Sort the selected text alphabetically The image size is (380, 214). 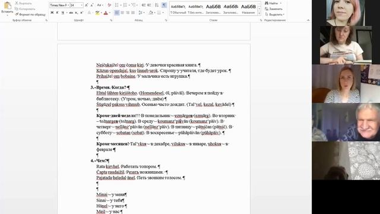pos(157,5)
